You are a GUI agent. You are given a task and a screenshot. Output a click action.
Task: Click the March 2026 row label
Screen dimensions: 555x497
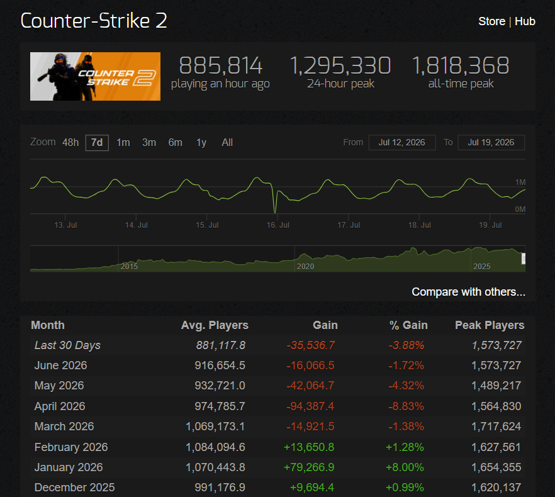[x=64, y=426]
